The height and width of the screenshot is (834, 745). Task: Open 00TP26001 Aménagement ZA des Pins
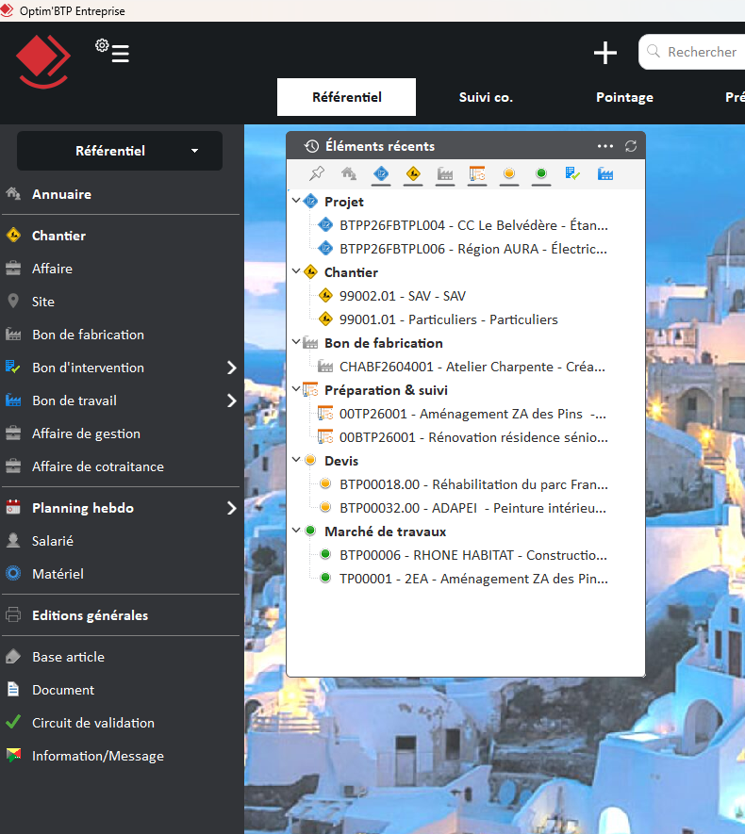472,414
